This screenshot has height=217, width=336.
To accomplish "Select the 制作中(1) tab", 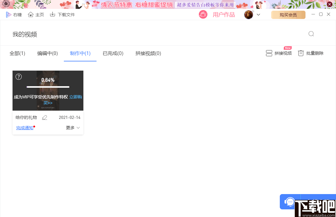I will tap(80, 53).
